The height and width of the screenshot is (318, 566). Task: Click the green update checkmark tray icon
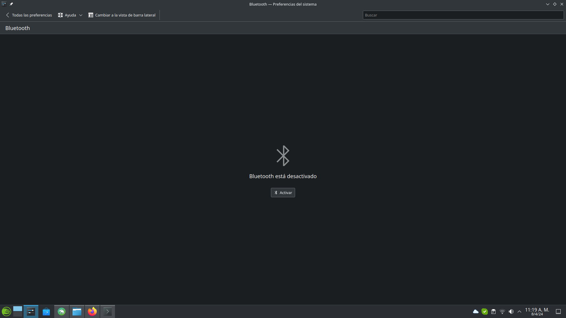click(484, 312)
